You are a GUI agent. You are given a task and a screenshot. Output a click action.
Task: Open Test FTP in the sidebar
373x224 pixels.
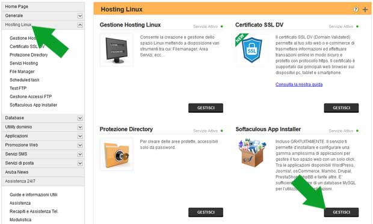(18, 88)
